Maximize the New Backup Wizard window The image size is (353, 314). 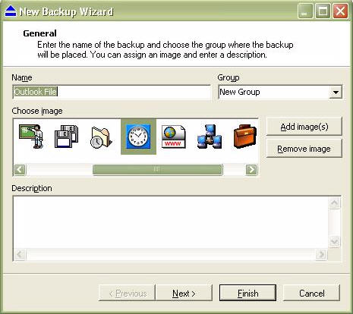323,11
